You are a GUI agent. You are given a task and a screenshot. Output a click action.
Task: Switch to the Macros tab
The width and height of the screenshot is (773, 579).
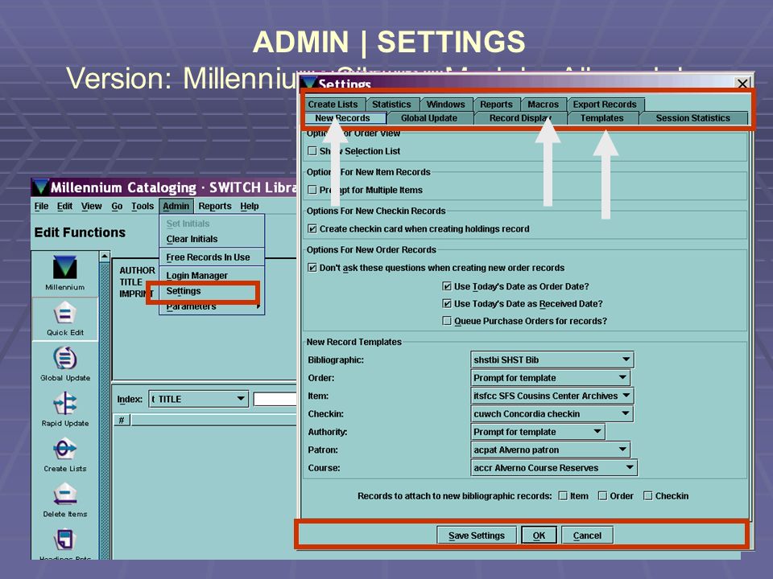click(x=543, y=105)
